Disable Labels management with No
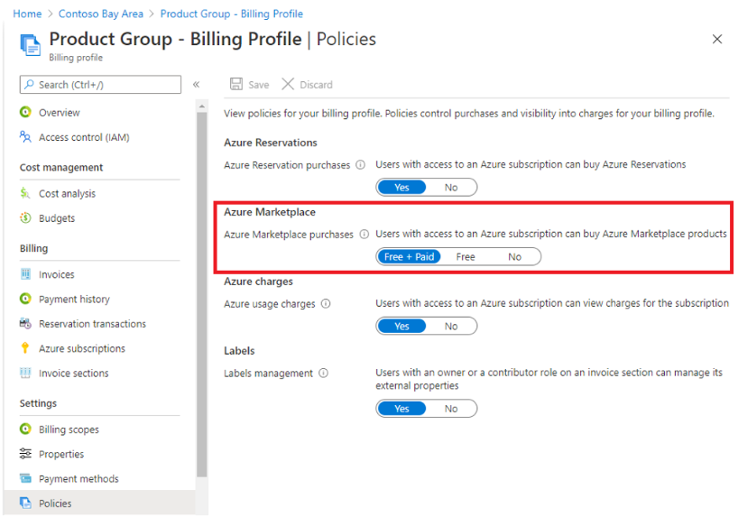The width and height of the screenshot is (738, 517). pyautogui.click(x=451, y=409)
